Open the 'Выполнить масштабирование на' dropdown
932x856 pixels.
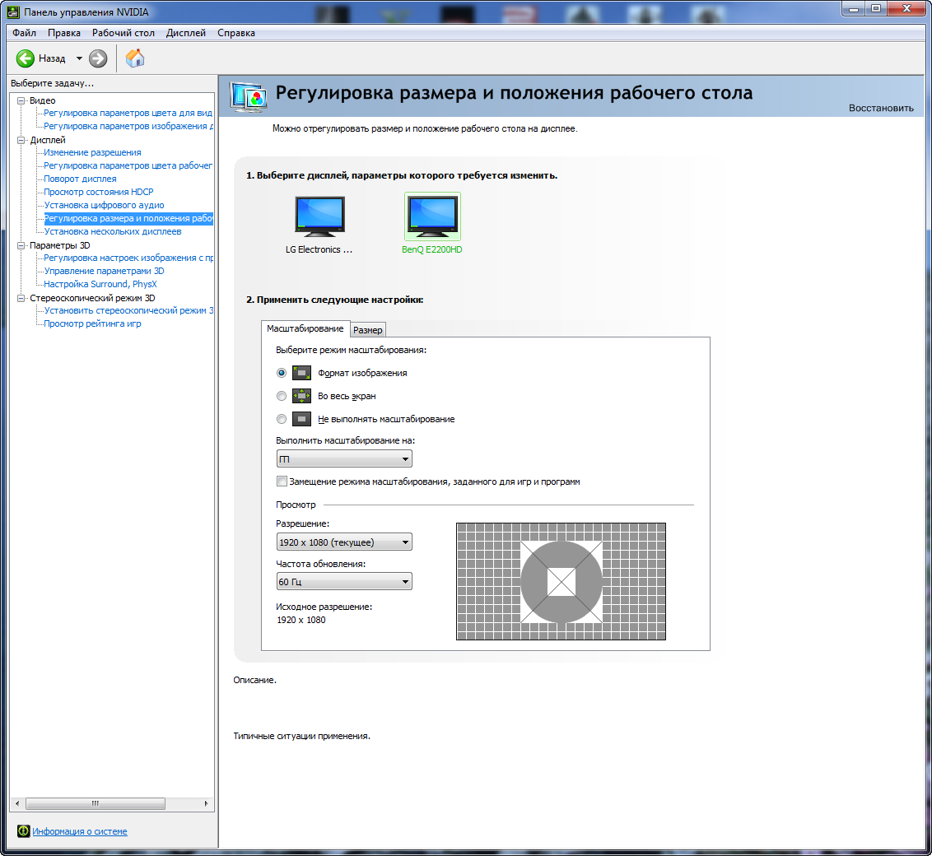coord(344,459)
